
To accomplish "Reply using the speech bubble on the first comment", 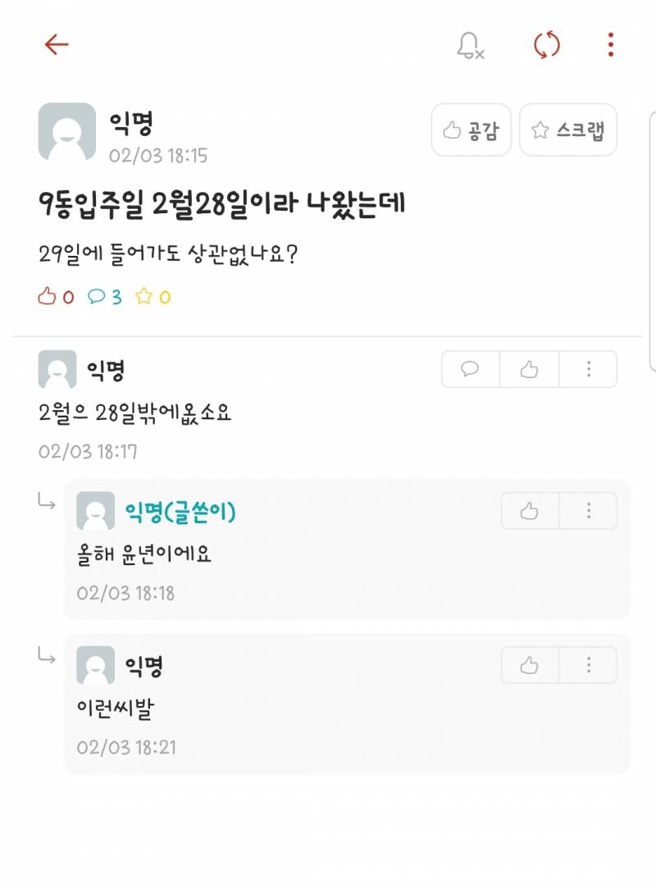I will coord(469,369).
